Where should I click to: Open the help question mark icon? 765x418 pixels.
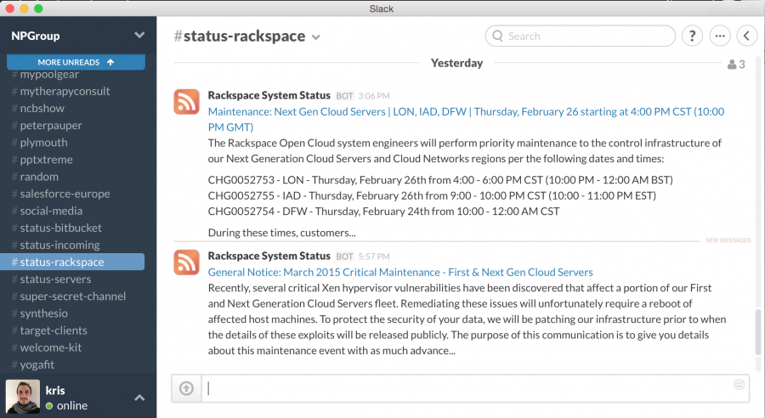(692, 36)
